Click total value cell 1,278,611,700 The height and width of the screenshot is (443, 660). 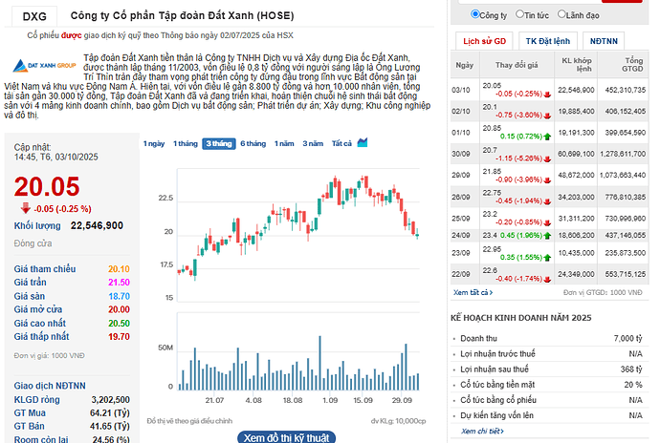(623, 154)
